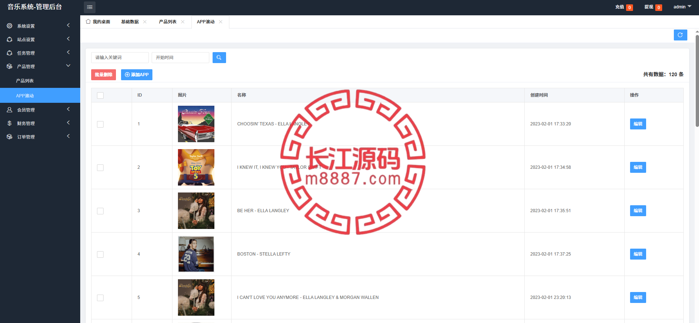Click the blue refresh icon button
699x323 pixels.
[x=680, y=35]
